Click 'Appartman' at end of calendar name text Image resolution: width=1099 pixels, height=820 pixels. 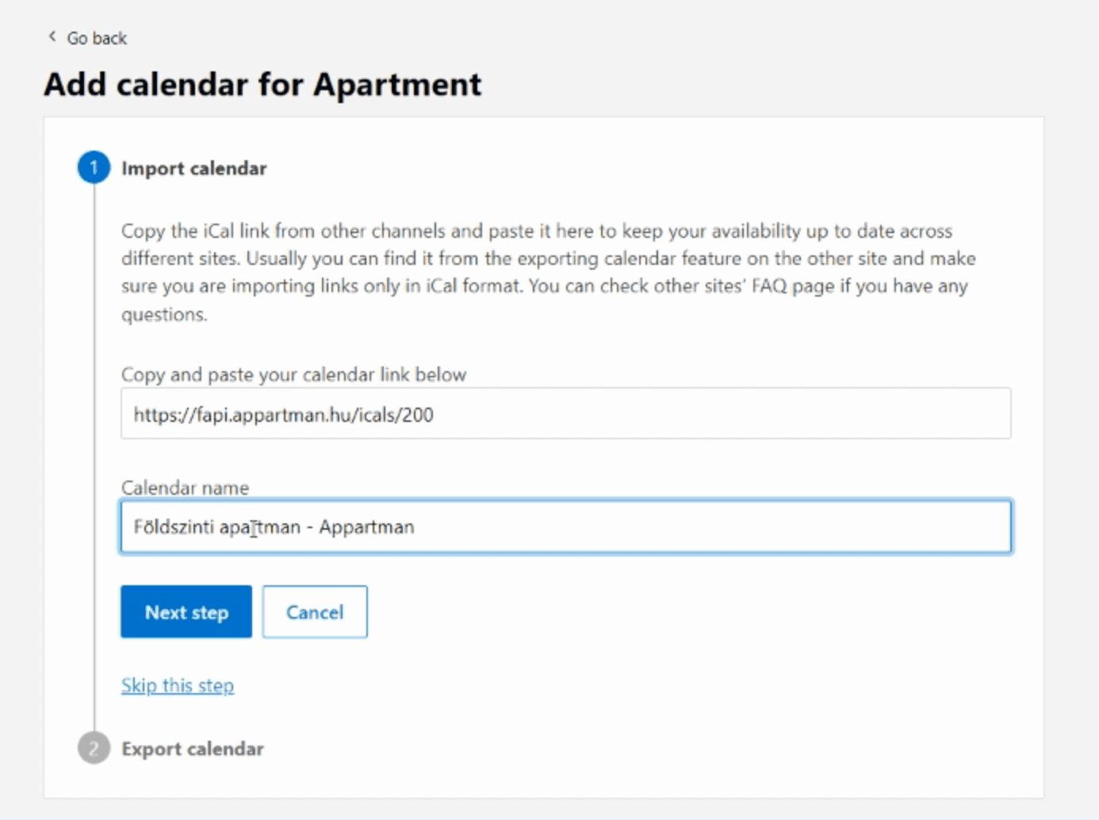(366, 527)
